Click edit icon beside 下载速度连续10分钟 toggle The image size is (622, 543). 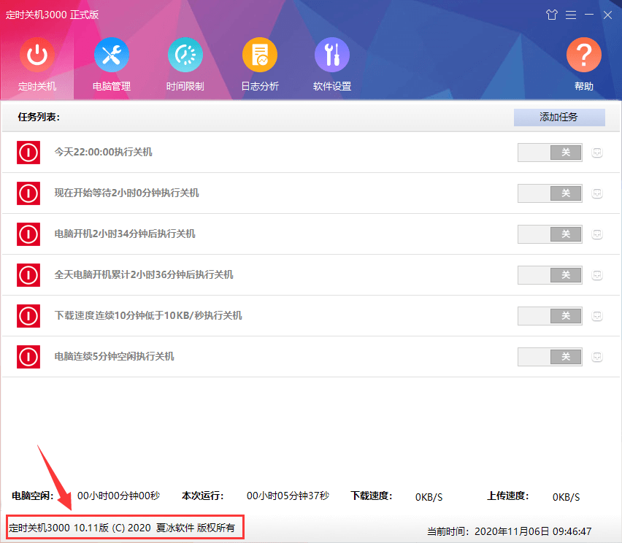point(597,316)
